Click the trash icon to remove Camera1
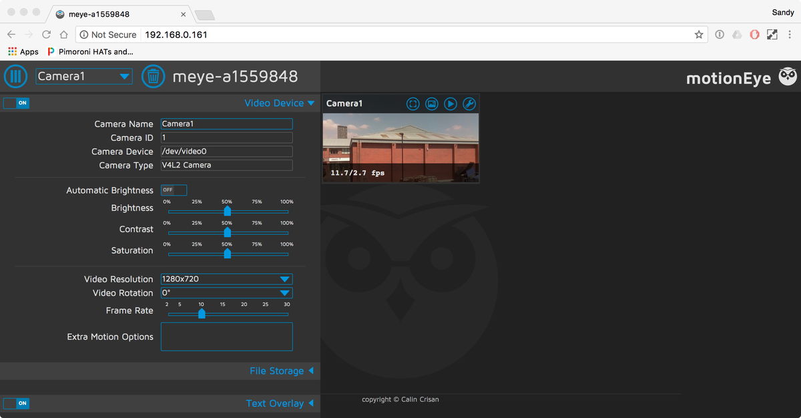Viewport: 801px width, 418px height. (x=153, y=75)
